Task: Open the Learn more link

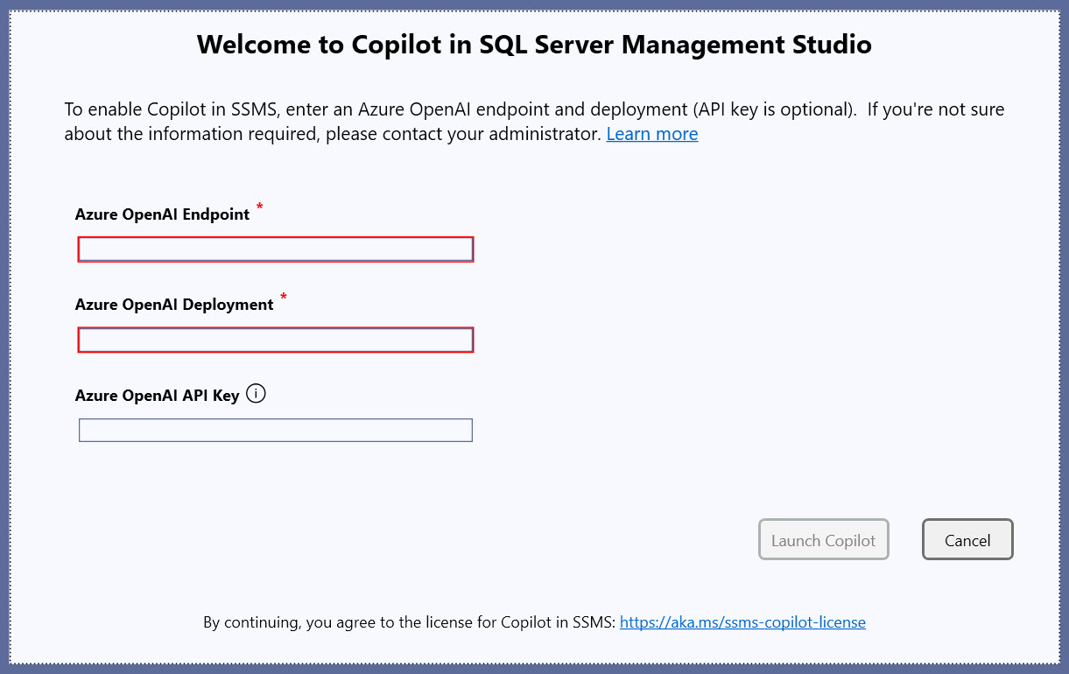Action: pos(651,134)
